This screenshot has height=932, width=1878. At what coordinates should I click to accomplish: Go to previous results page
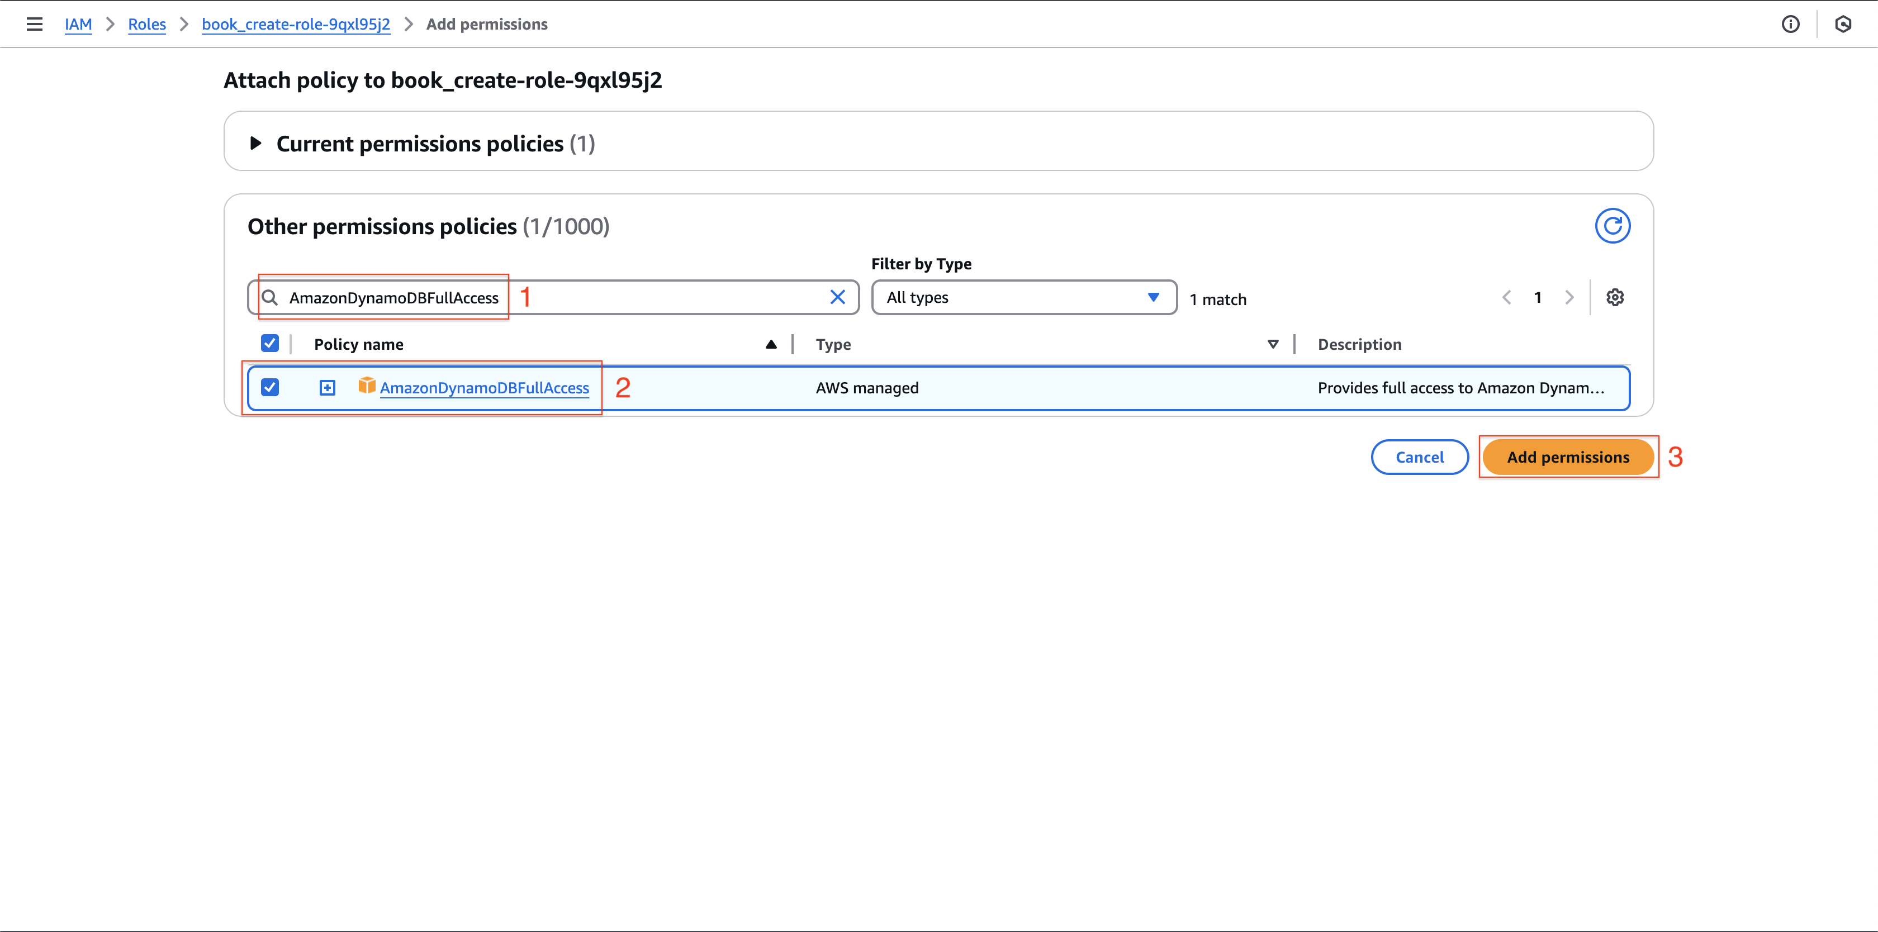[1506, 297]
